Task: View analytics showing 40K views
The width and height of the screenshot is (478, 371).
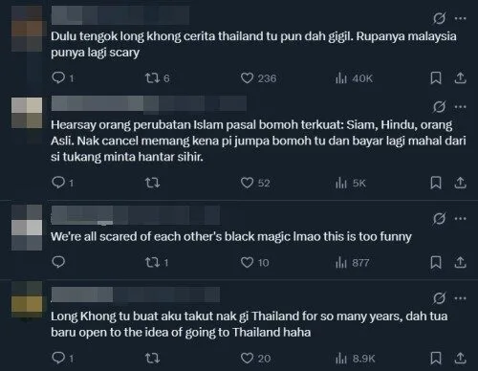Action: click(354, 78)
